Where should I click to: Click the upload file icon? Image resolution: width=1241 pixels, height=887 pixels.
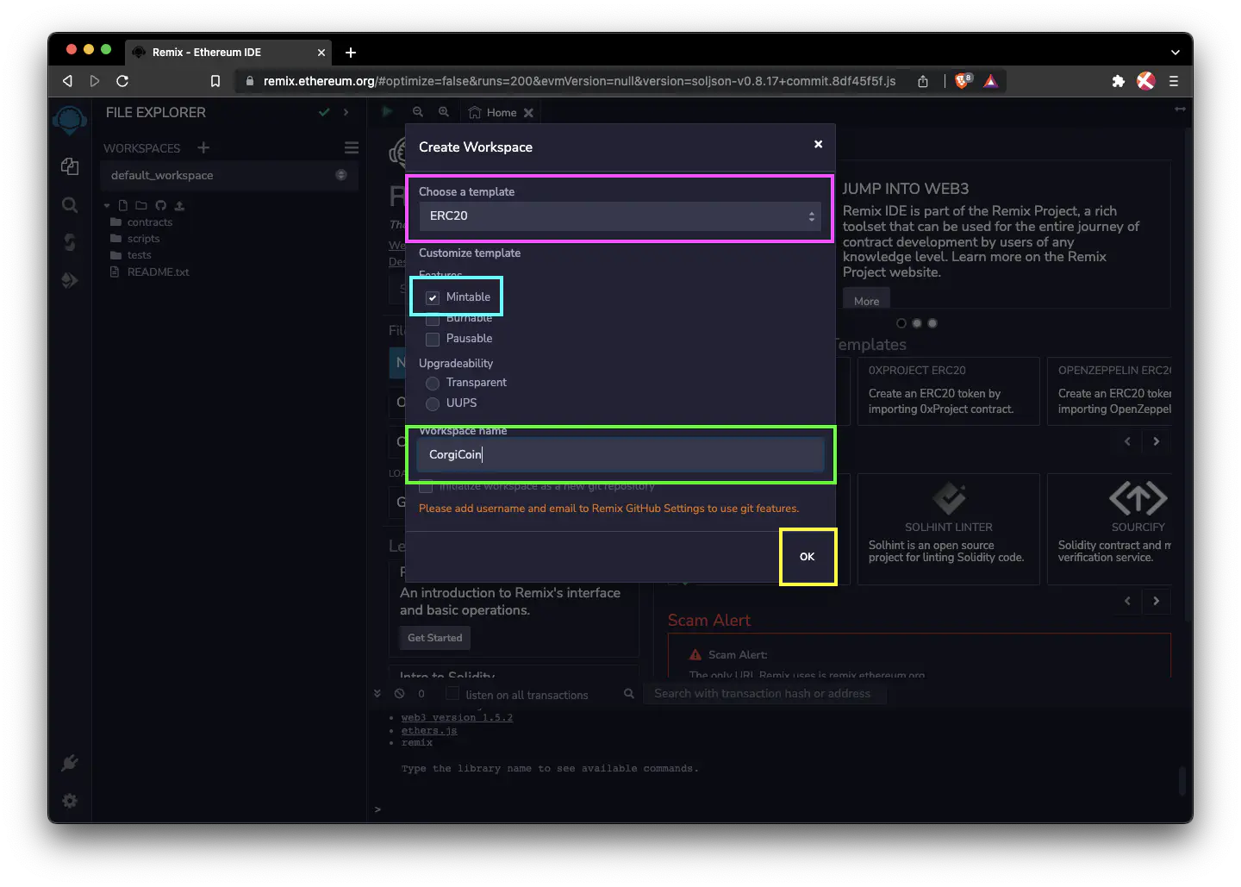coord(179,205)
